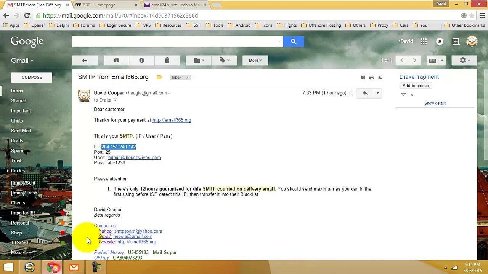Image resolution: width=488 pixels, height=274 pixels.
Task: Toggle the yellow importance marker
Action: (x=159, y=77)
